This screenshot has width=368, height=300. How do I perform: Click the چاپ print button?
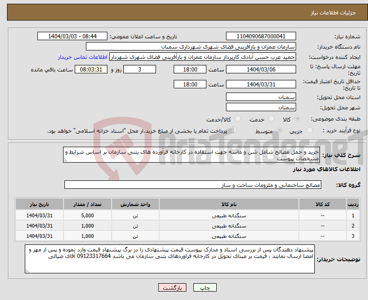205,287
